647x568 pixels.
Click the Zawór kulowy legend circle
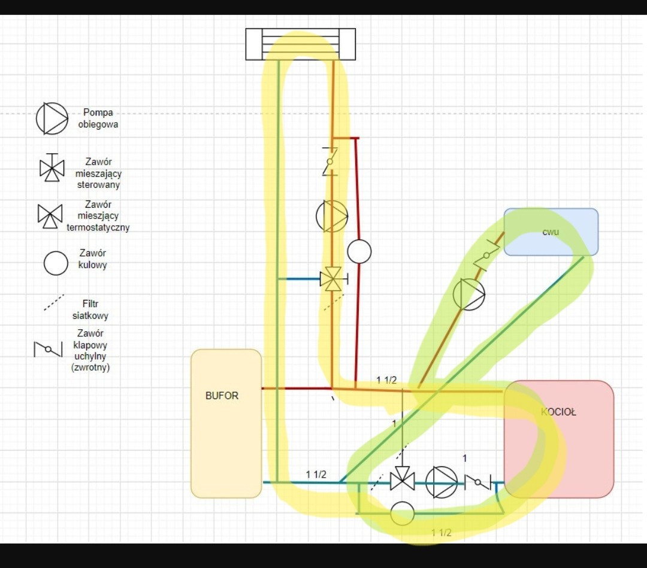[x=56, y=263]
